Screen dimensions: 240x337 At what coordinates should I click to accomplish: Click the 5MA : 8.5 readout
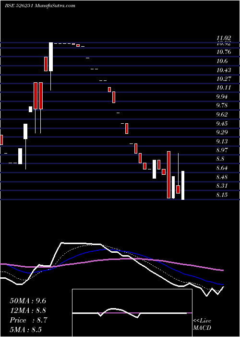coord(26,330)
